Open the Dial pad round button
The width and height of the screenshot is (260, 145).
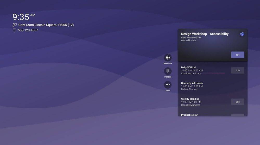[x=168, y=71]
